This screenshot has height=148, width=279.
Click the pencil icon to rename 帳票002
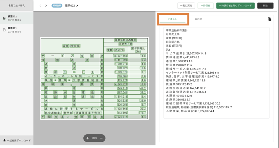coord(78,6)
